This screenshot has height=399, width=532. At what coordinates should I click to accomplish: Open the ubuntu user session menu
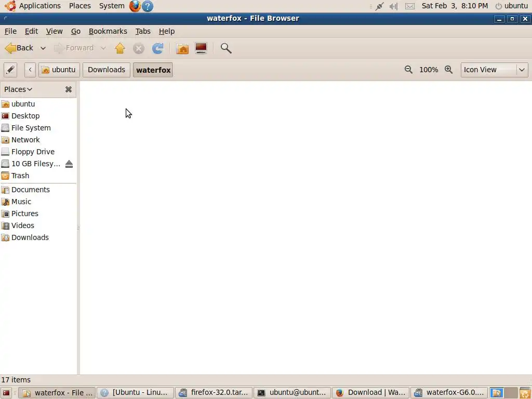click(x=511, y=6)
